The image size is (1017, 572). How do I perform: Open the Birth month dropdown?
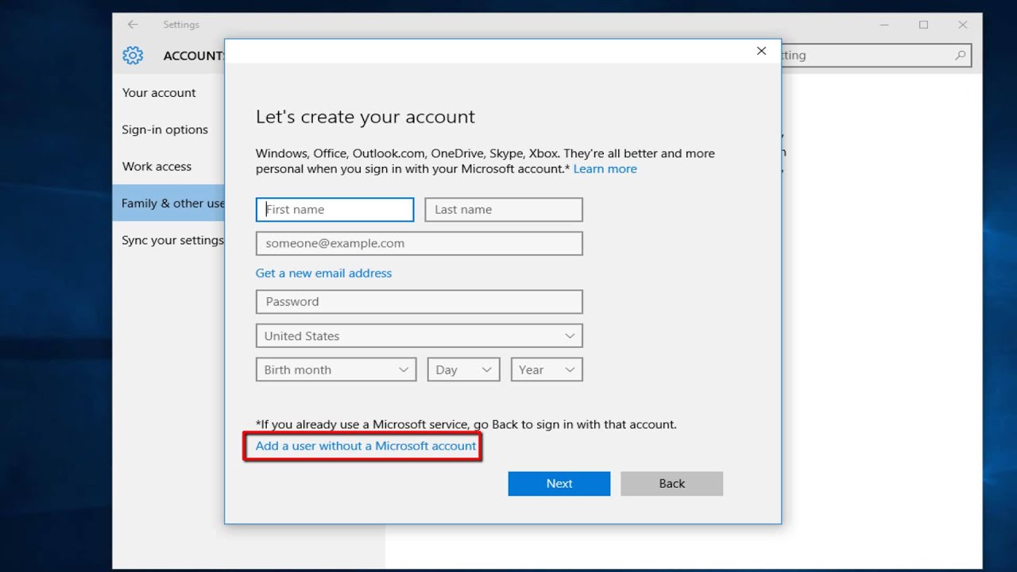(x=336, y=370)
